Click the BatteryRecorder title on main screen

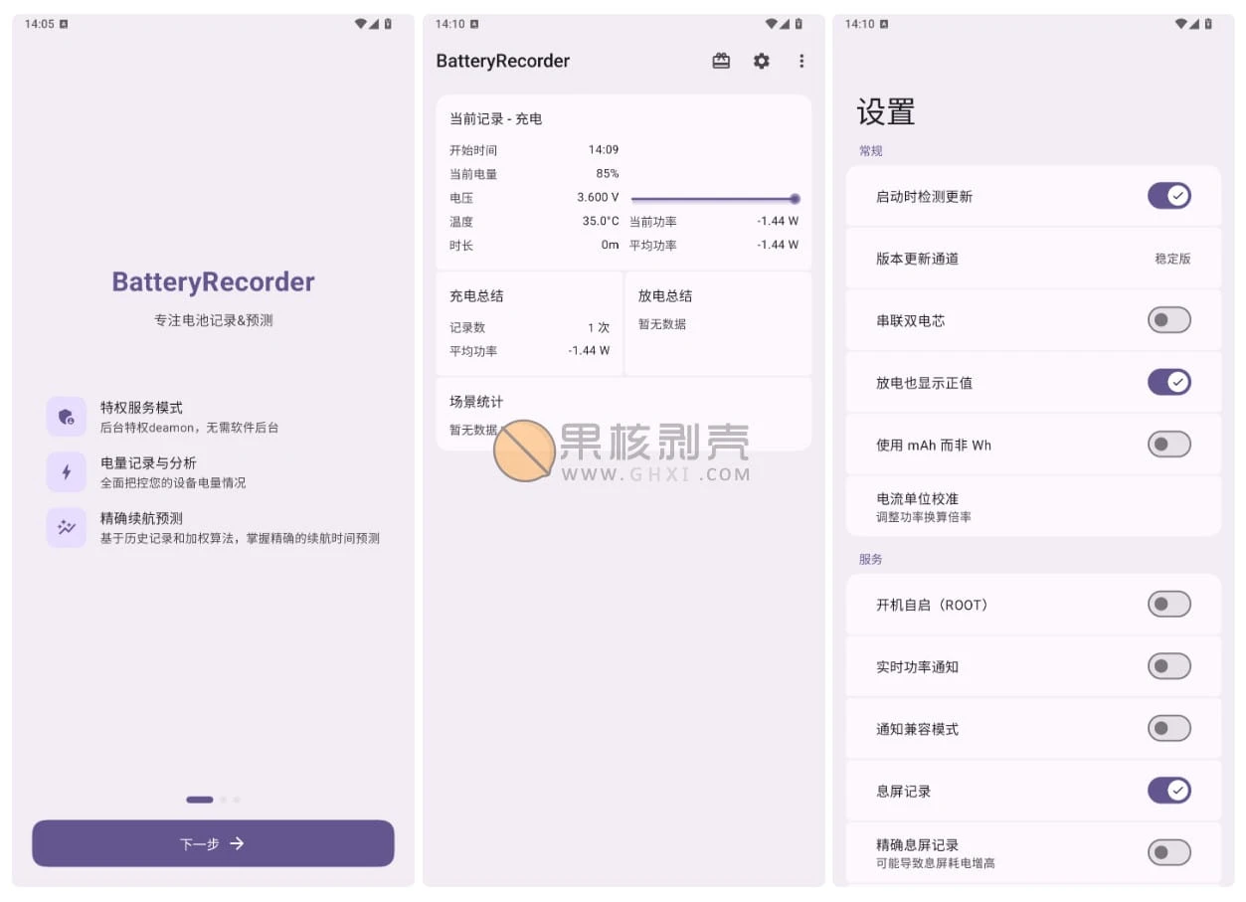click(x=503, y=61)
